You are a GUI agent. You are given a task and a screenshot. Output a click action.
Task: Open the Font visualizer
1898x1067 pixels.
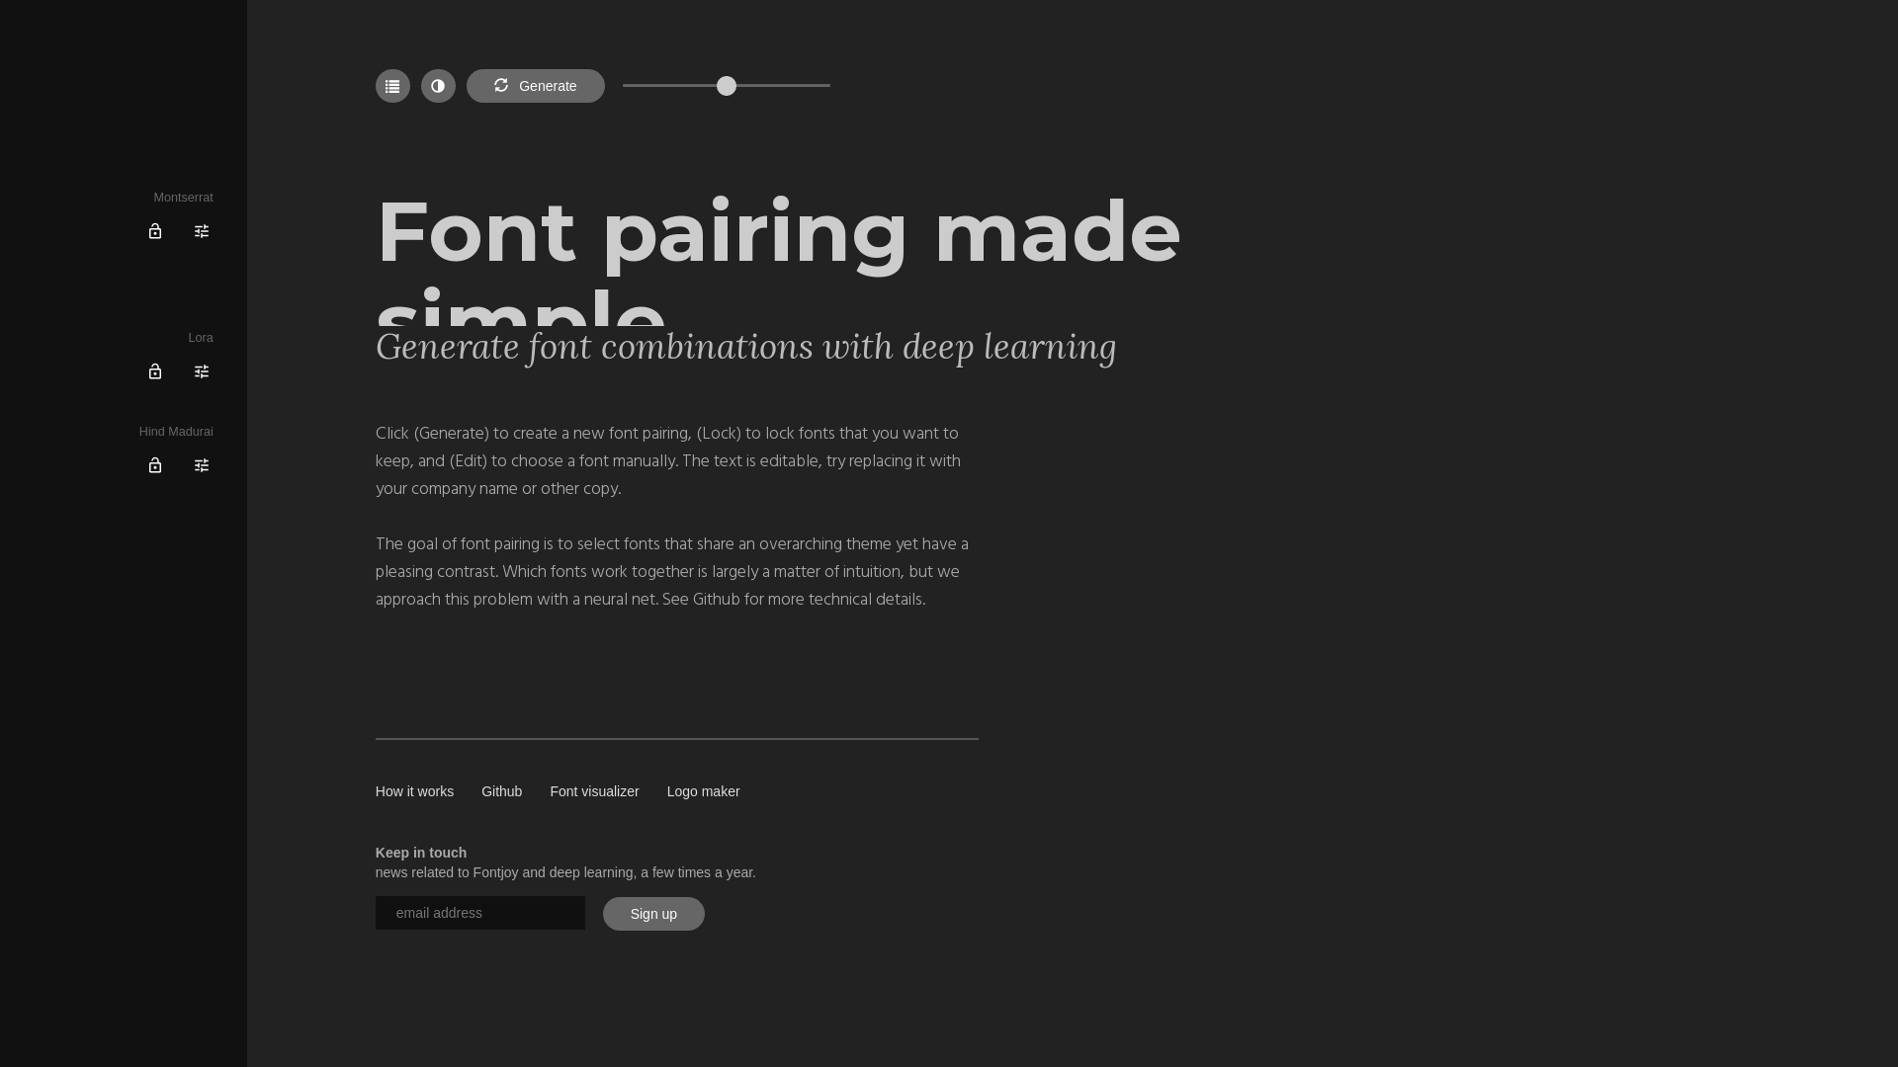(594, 791)
